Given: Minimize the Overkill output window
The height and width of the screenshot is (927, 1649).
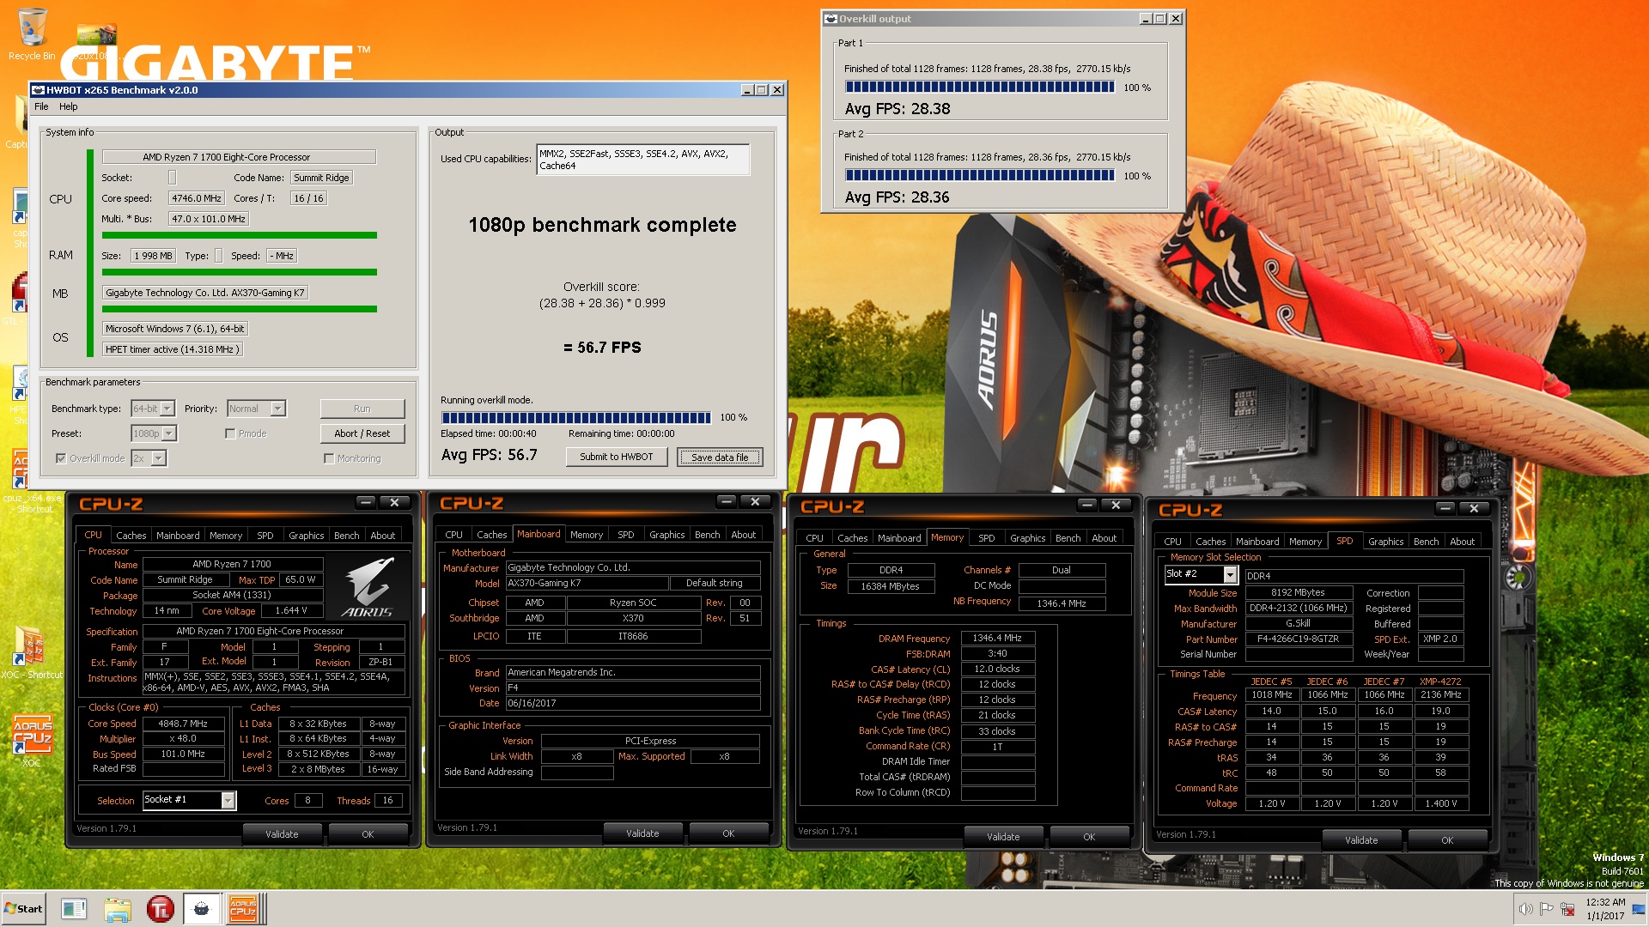Looking at the screenshot, I should (1146, 19).
